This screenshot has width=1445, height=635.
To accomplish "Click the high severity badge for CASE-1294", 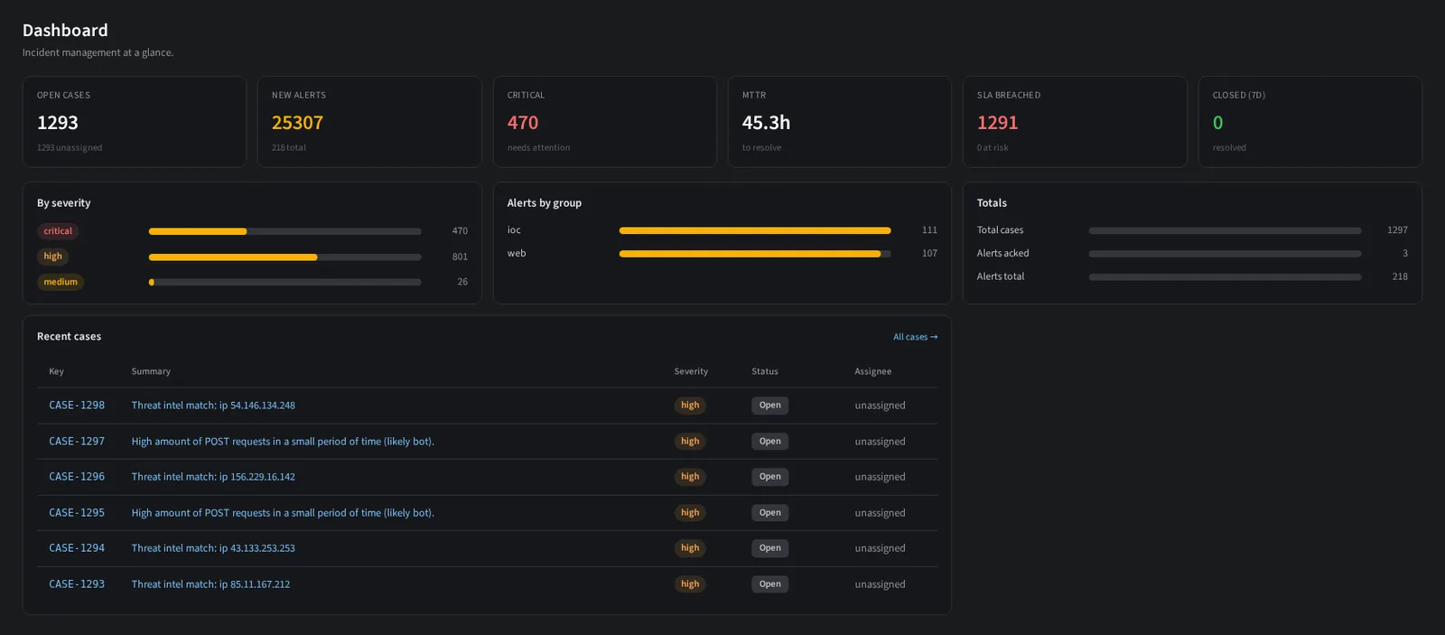I will [690, 548].
